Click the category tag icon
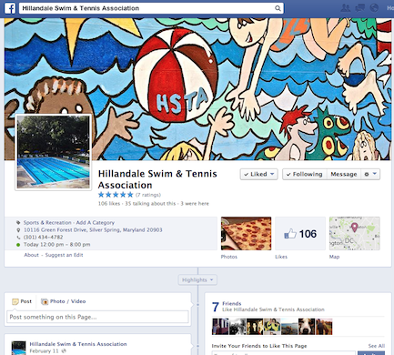The image size is (394, 355). [18, 223]
